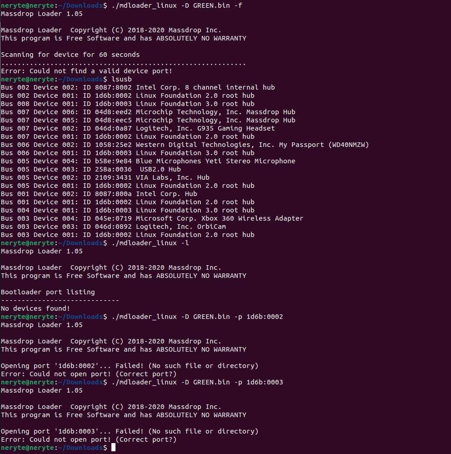Click the last Could not open port error line
The image size is (451, 454).
click(x=89, y=439)
